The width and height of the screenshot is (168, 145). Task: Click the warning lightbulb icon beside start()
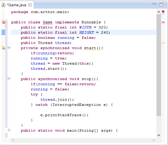click(x=3, y=48)
